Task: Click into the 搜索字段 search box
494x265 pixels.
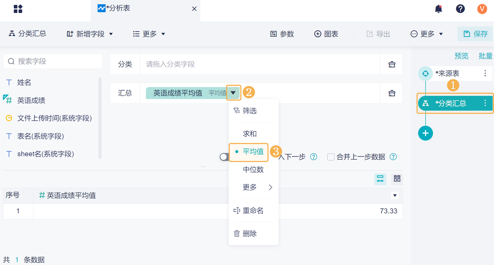Action: click(x=53, y=61)
